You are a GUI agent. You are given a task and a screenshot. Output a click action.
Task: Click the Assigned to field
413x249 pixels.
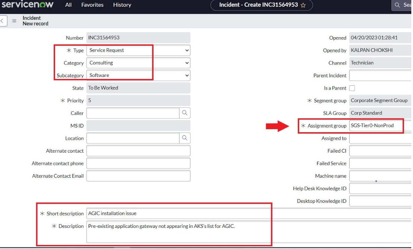[x=380, y=138]
